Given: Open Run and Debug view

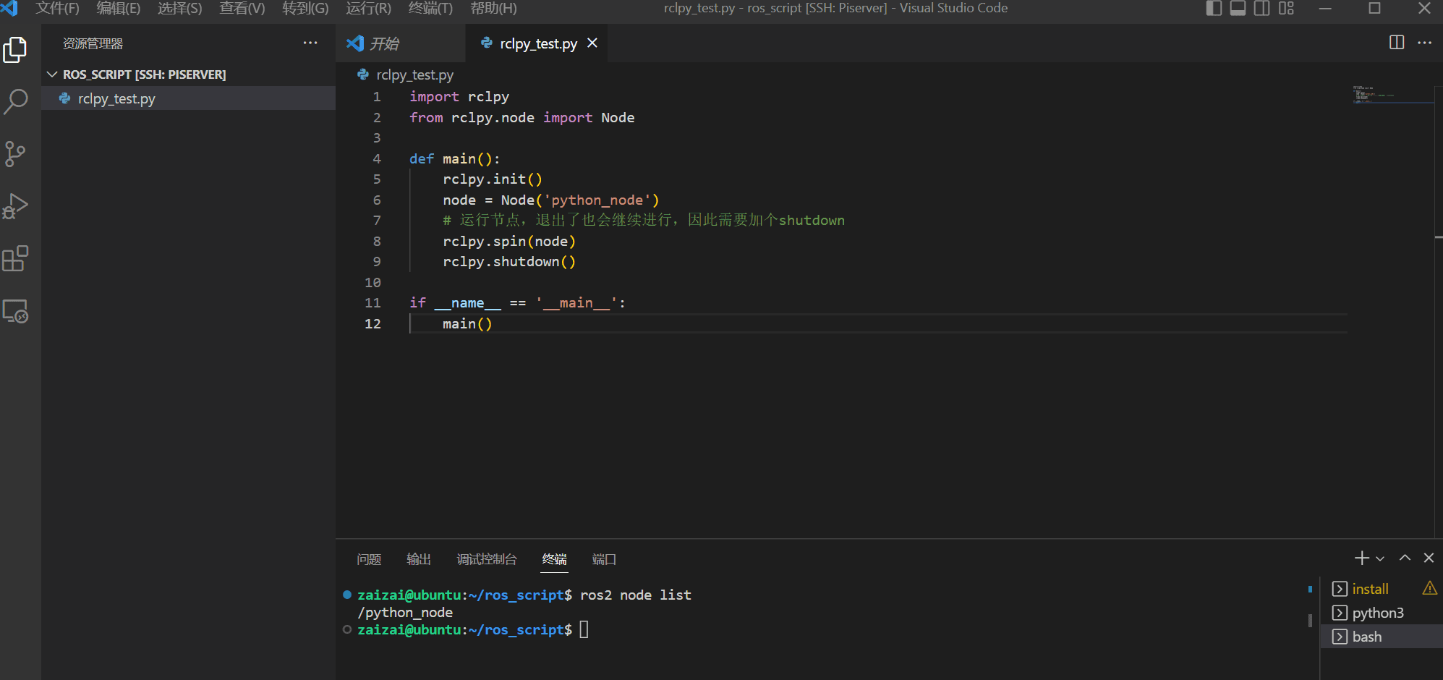Looking at the screenshot, I should pos(15,206).
